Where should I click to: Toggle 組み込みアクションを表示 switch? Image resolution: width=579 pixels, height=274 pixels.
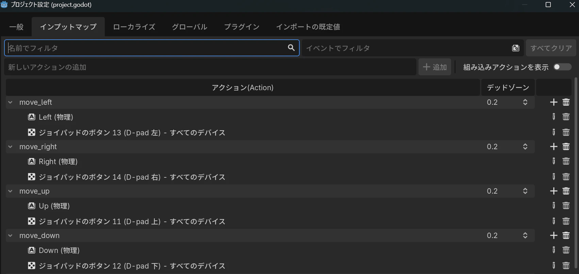coord(562,67)
